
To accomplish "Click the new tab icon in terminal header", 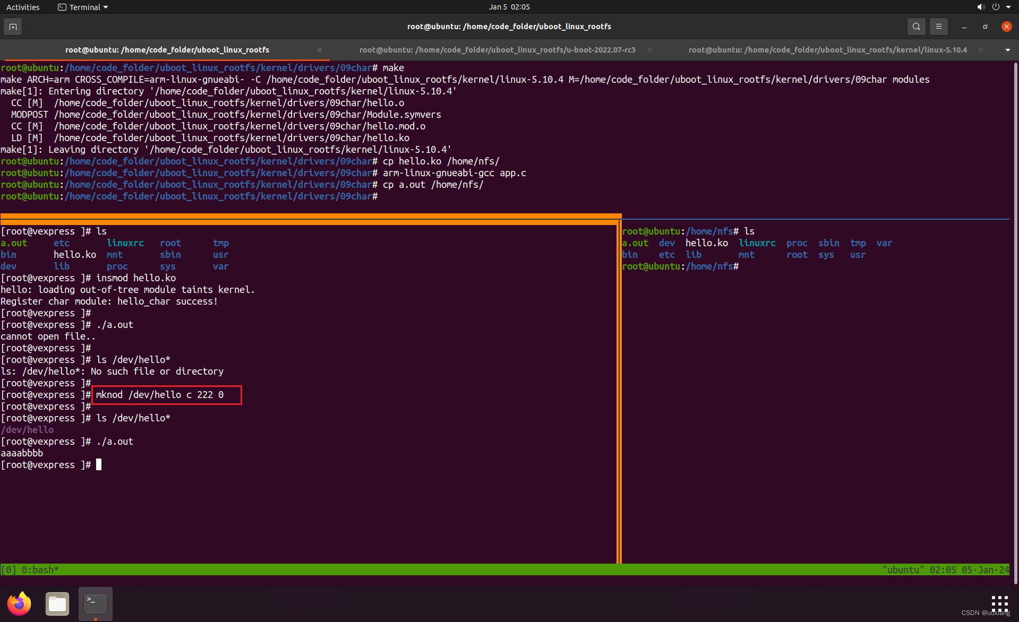I will coord(13,27).
